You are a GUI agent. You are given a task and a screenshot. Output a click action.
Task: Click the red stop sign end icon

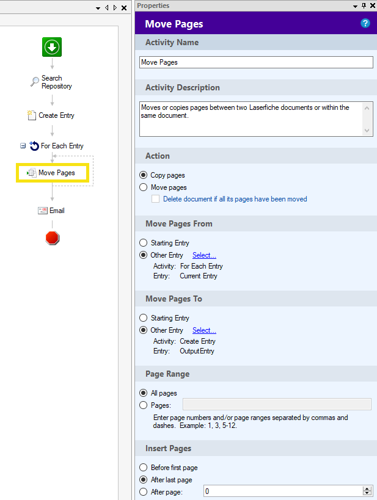click(x=52, y=238)
